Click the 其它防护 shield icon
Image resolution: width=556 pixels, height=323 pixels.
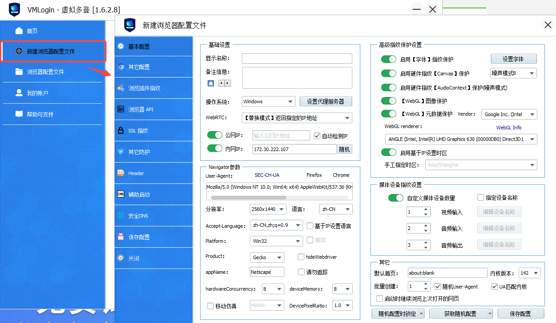click(120, 152)
